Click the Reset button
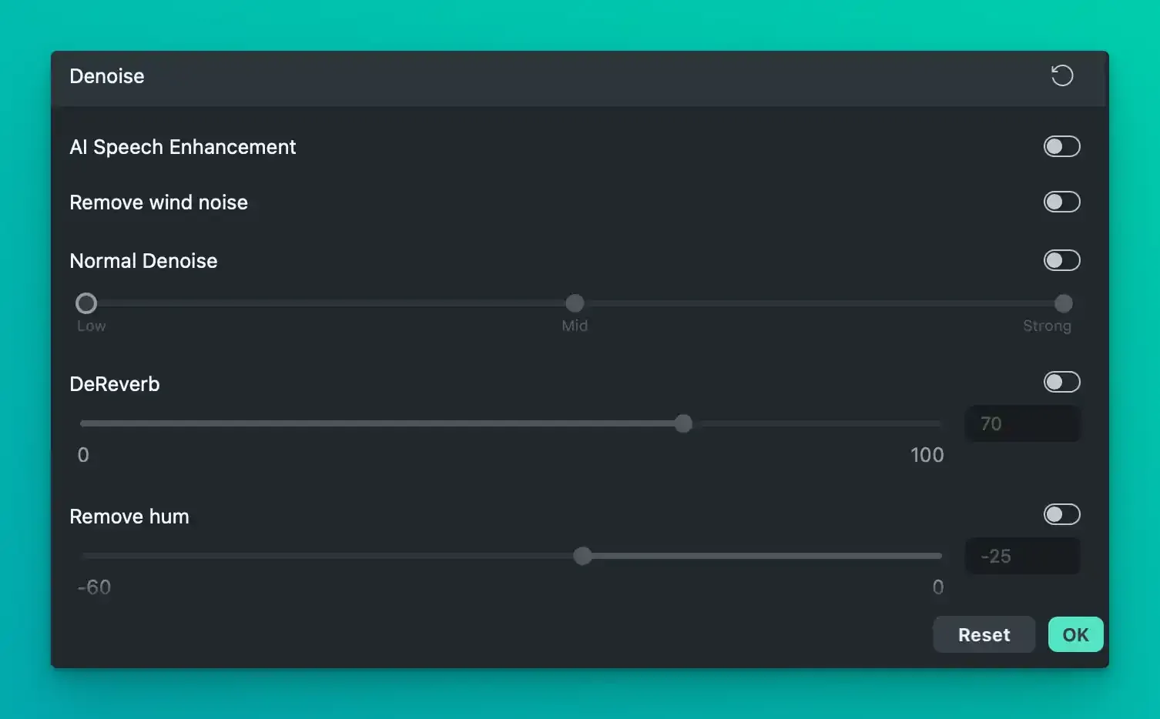Viewport: 1160px width, 719px height. click(984, 634)
